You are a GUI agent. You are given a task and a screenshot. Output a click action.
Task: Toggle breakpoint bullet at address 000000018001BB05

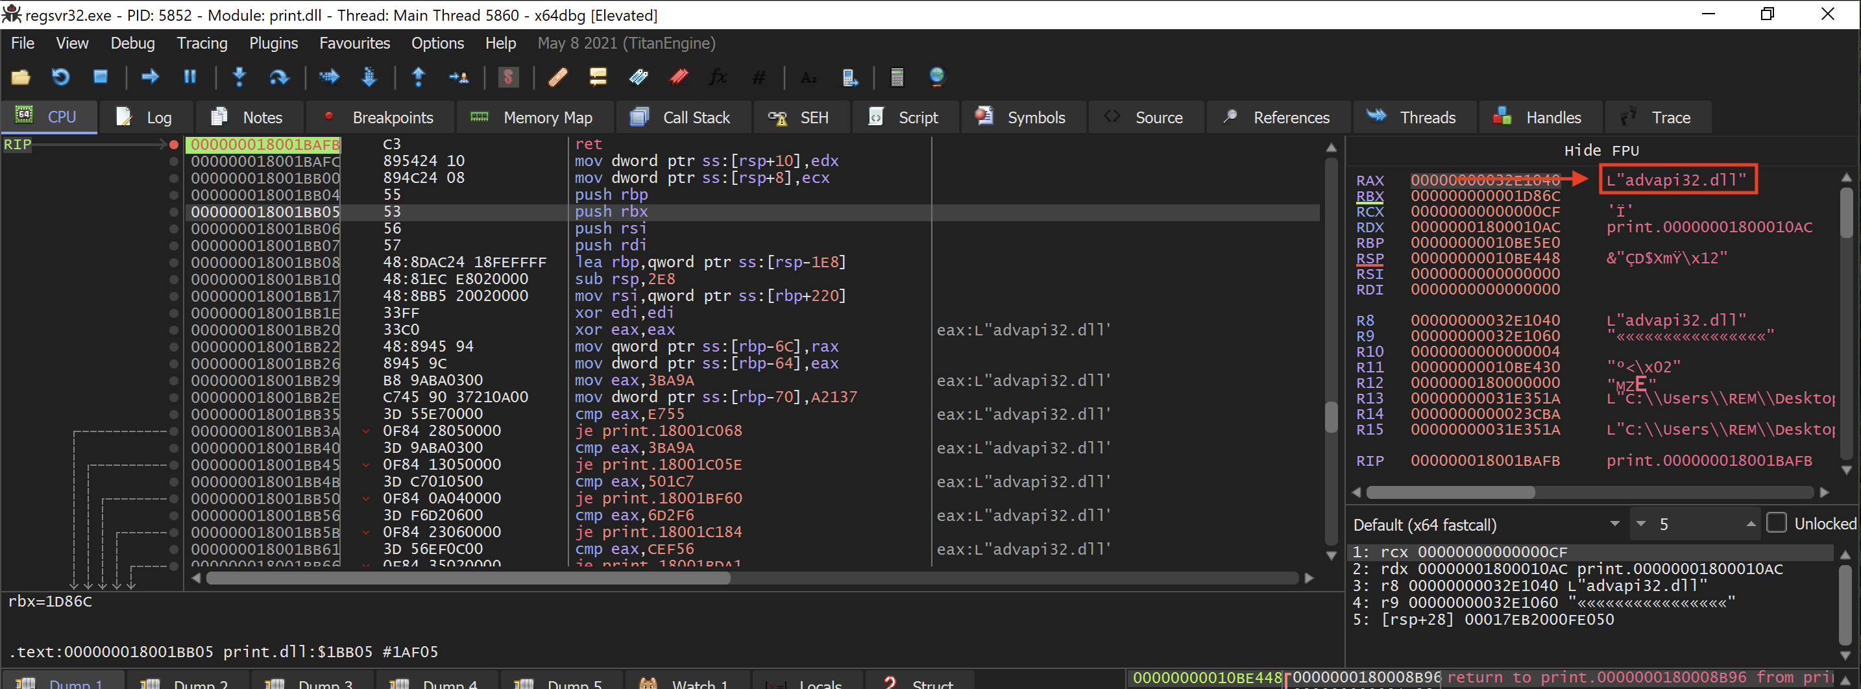click(173, 212)
